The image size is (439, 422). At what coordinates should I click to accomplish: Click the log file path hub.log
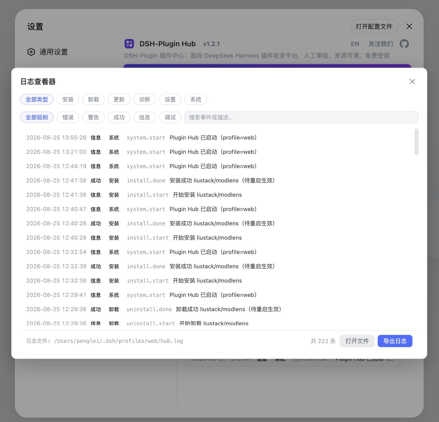[x=119, y=341]
